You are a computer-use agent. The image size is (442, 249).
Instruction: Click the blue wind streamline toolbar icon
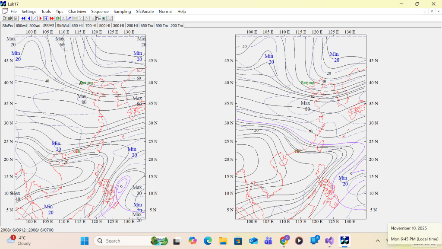(x=69, y=19)
